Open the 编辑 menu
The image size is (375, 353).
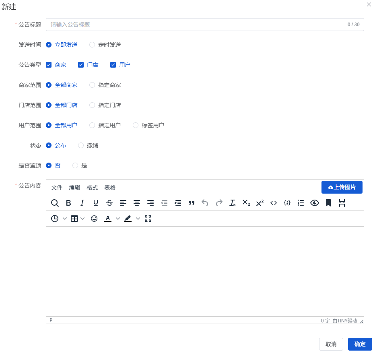[x=74, y=188]
